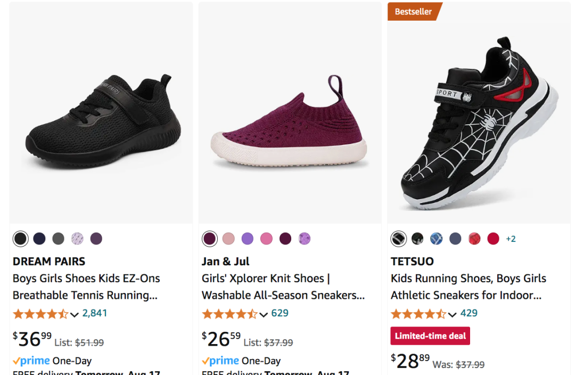Viewport: 575px width, 375px height.
Task: Expand rating breakdown for DREAM PAIRS shoes
Action: tap(75, 314)
